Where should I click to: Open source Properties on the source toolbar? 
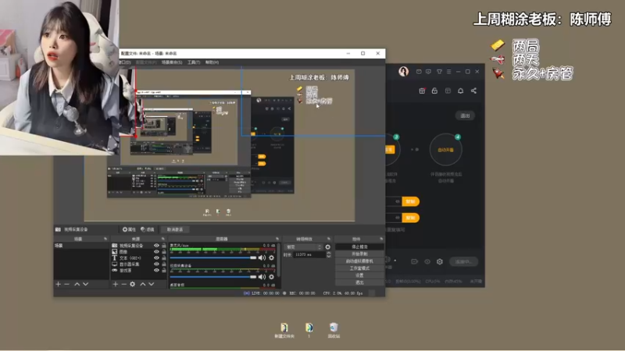[129, 229]
